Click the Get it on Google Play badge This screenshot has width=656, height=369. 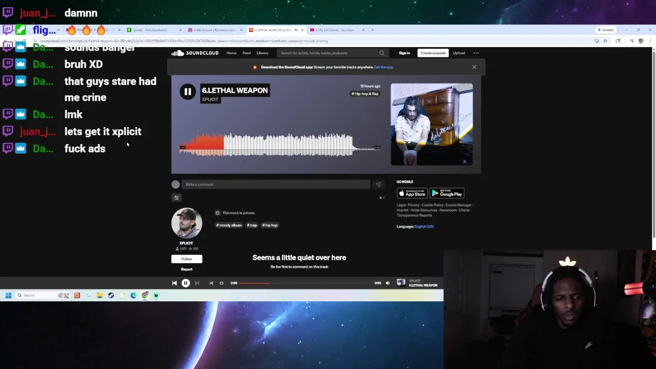click(x=447, y=193)
